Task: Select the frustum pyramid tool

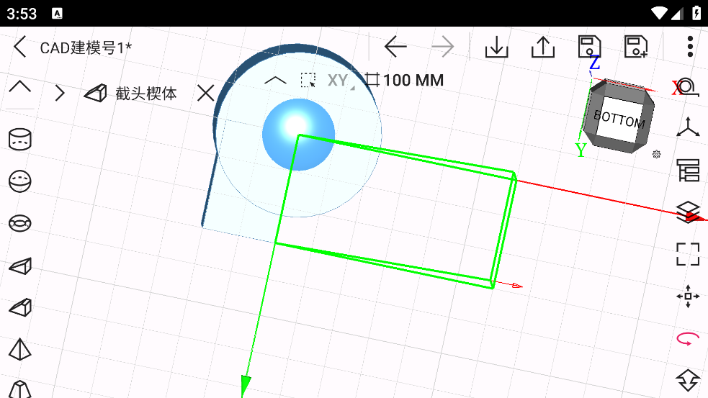Action: point(20,389)
